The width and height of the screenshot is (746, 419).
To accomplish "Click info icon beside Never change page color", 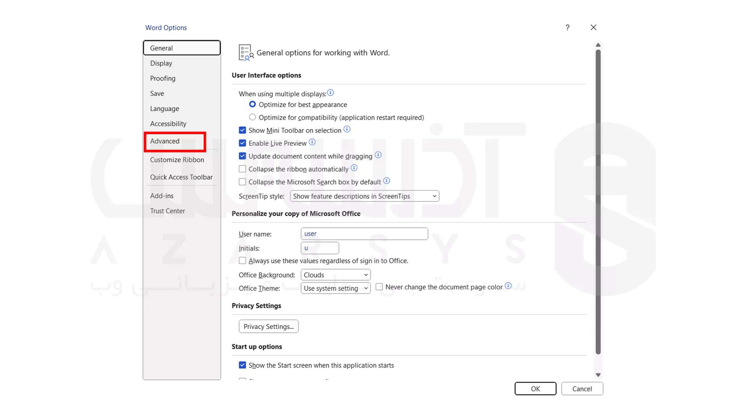I will click(508, 286).
